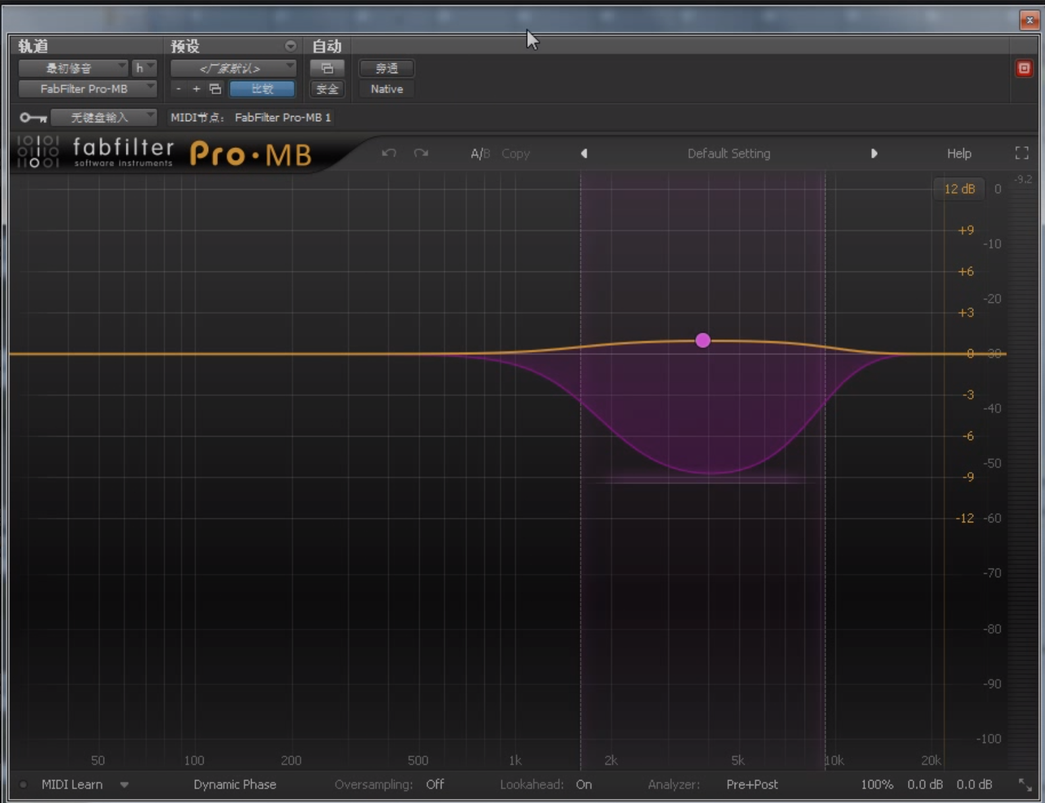Viewport: 1045px width, 803px height.
Task: Click the redo arrow icon
Action: point(421,153)
